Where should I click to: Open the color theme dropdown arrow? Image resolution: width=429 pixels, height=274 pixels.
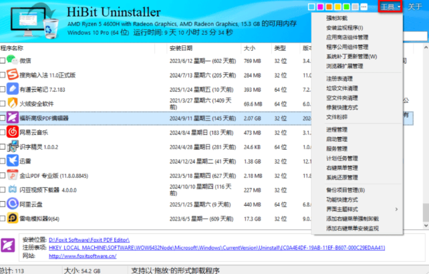click(x=364, y=7)
